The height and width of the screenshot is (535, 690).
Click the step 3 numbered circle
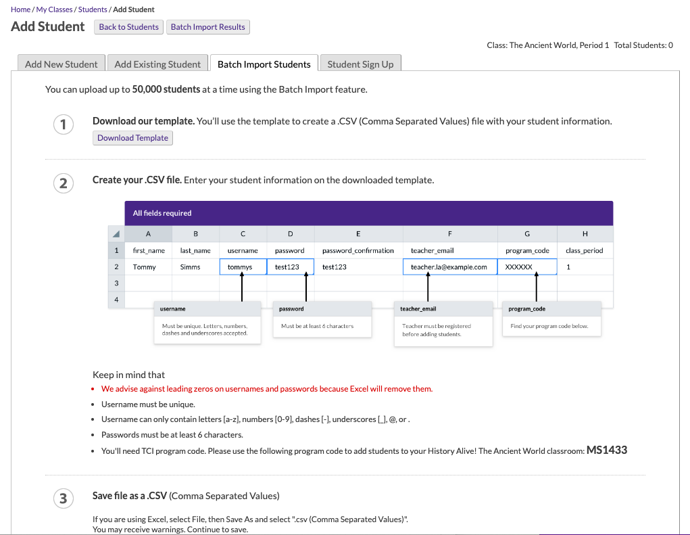tap(63, 498)
